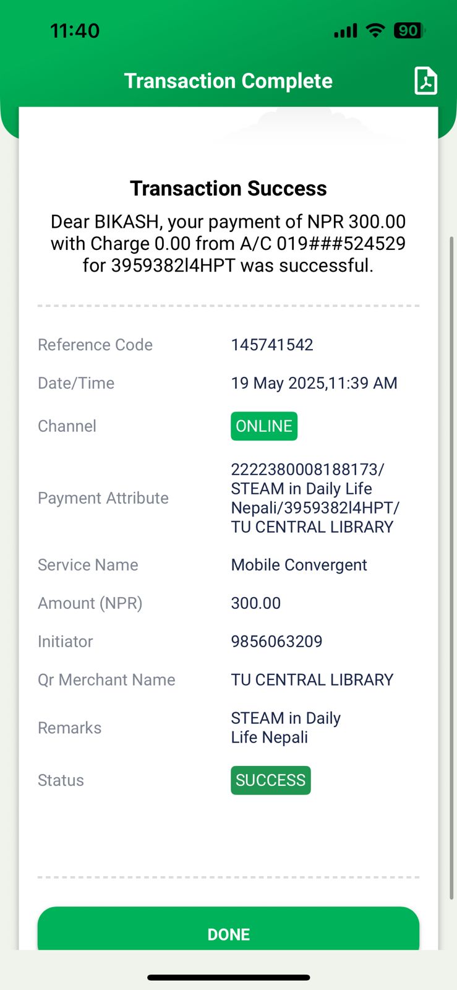Tap the Transaction Success heading
Viewport: 457px width, 990px height.
(228, 188)
